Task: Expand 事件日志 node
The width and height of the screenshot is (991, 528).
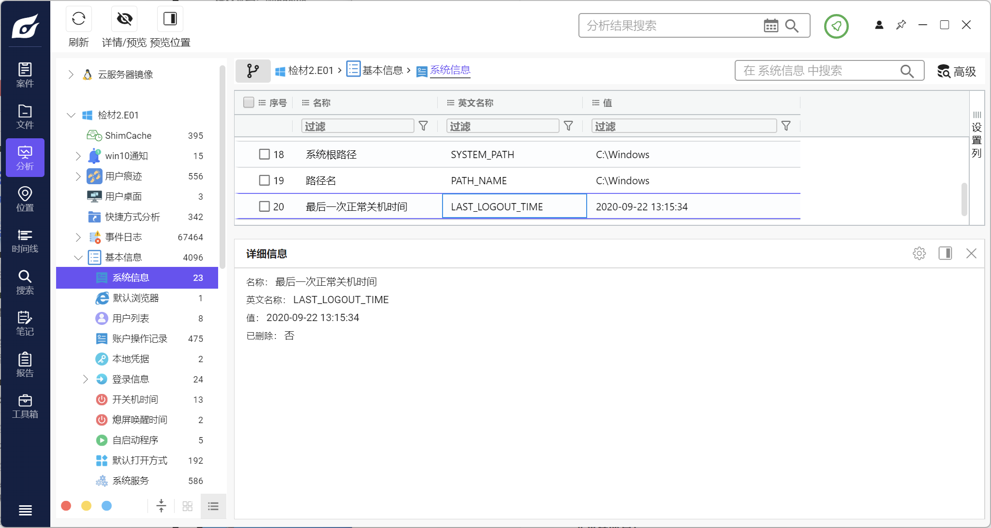Action: [78, 237]
